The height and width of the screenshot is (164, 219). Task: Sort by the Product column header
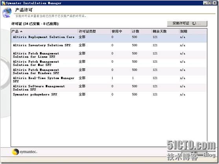pos(44,31)
